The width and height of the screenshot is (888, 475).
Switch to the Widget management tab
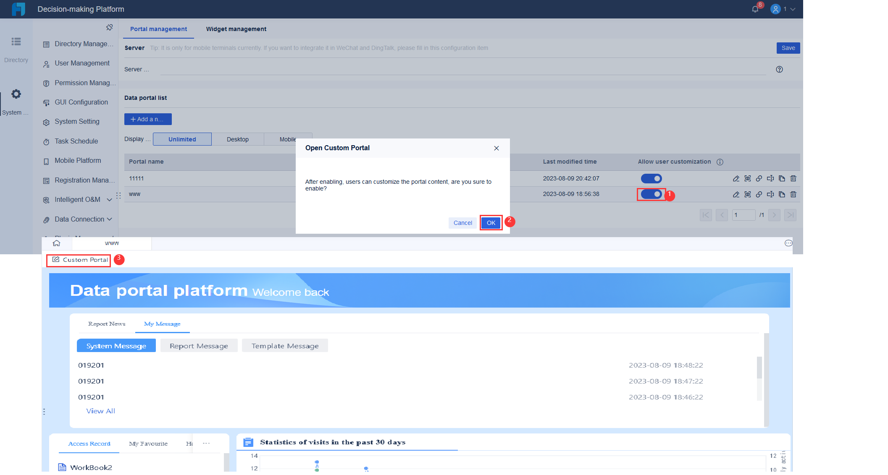236,29
